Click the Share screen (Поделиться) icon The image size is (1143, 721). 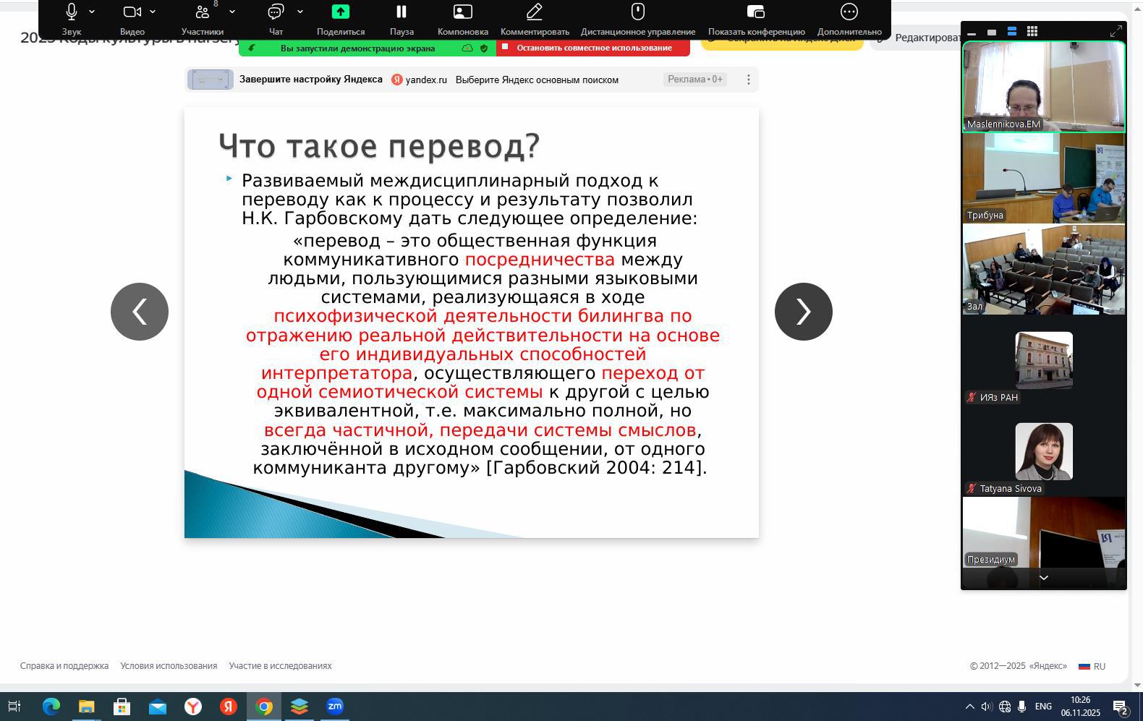[340, 12]
